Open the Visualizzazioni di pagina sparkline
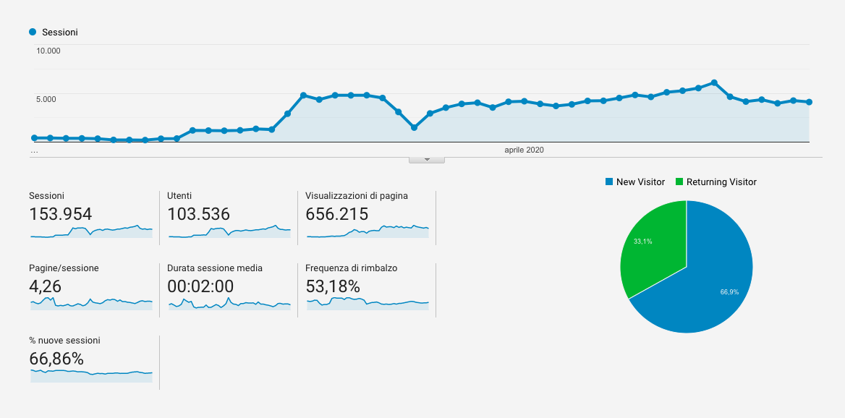Image resolution: width=845 pixels, height=418 pixels. [x=368, y=231]
